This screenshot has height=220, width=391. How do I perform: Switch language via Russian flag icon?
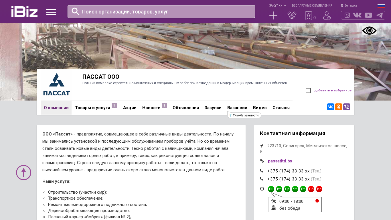381,6
